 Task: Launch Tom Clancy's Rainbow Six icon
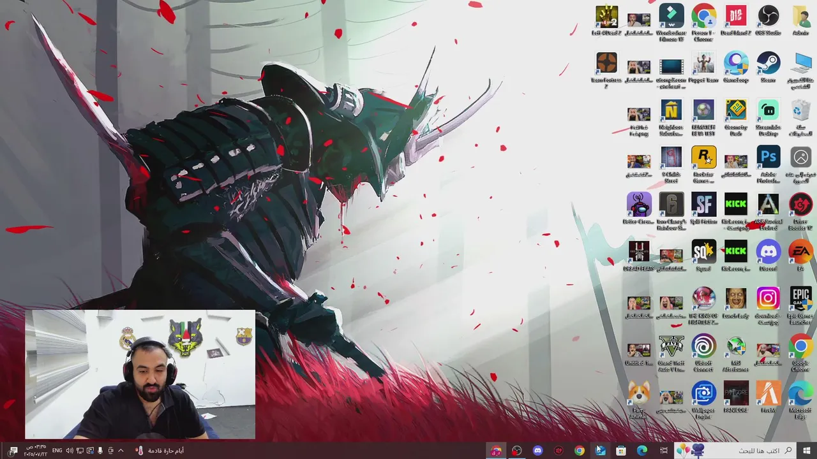[671, 212]
